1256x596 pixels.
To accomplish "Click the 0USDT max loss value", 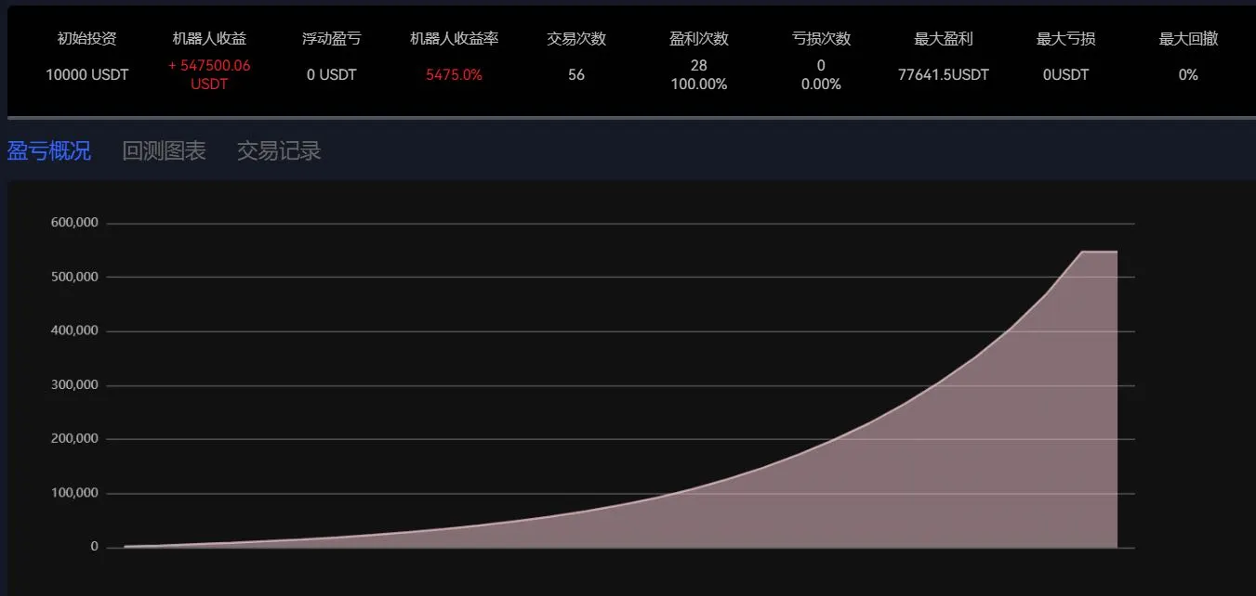I will (1066, 75).
